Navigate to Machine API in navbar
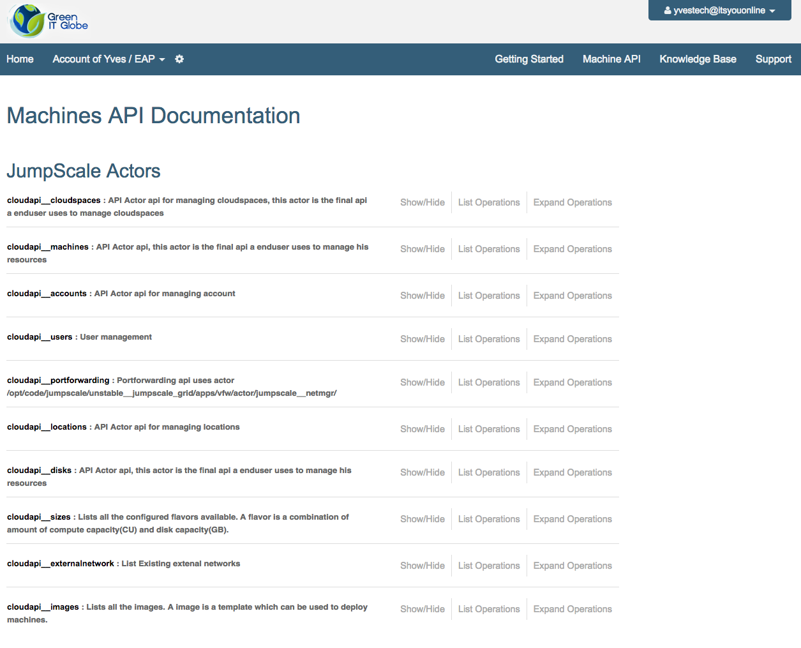The height and width of the screenshot is (648, 801). (x=611, y=59)
